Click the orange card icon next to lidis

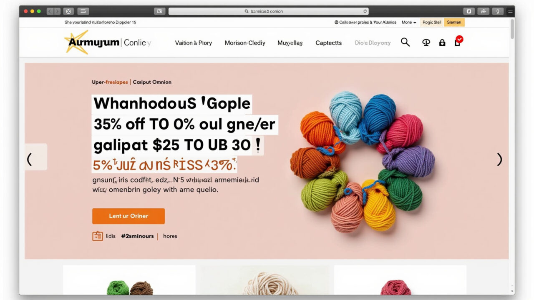pos(97,236)
